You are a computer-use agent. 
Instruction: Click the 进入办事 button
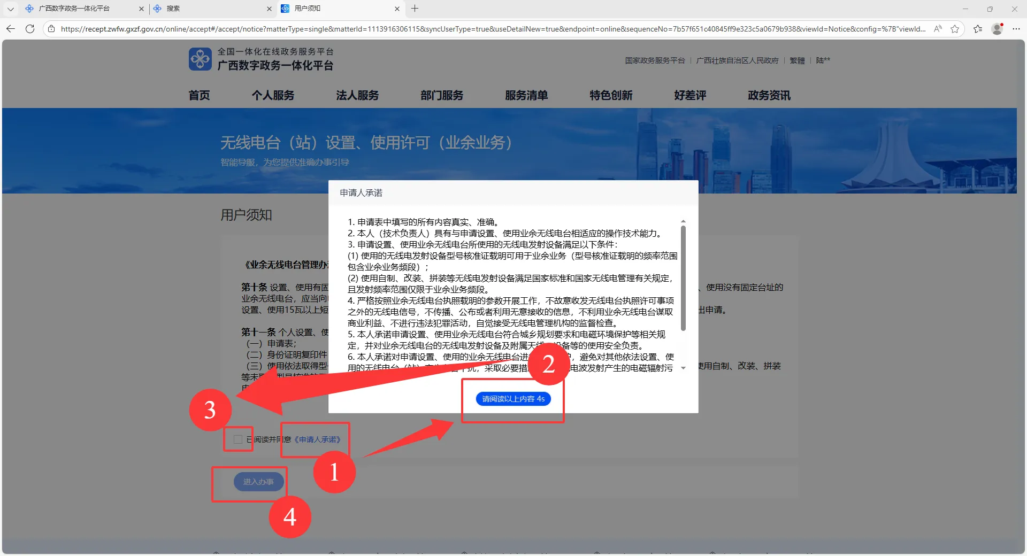[258, 482]
